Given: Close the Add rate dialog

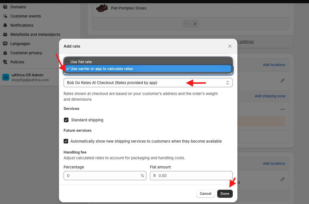Looking at the screenshot, I should [230, 46].
